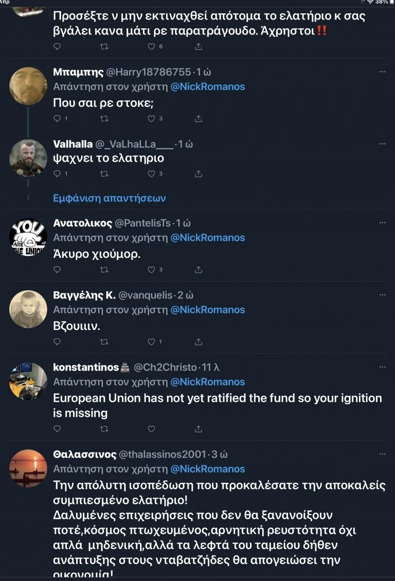This screenshot has width=395, height=581.
Task: Share Βαγγέλης Κ.'s tweet
Action: [x=199, y=341]
